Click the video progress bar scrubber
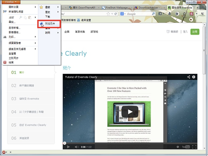Screen dimensions: 208x156 (x=65, y=143)
